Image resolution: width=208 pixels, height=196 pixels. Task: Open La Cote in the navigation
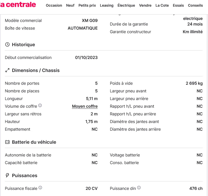click(x=162, y=5)
